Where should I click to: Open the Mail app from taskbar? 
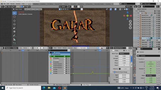click(54, 88)
